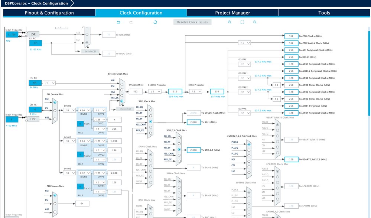
Task: Click Enable CSS near the LSE mux
Action: click(x=90, y=51)
